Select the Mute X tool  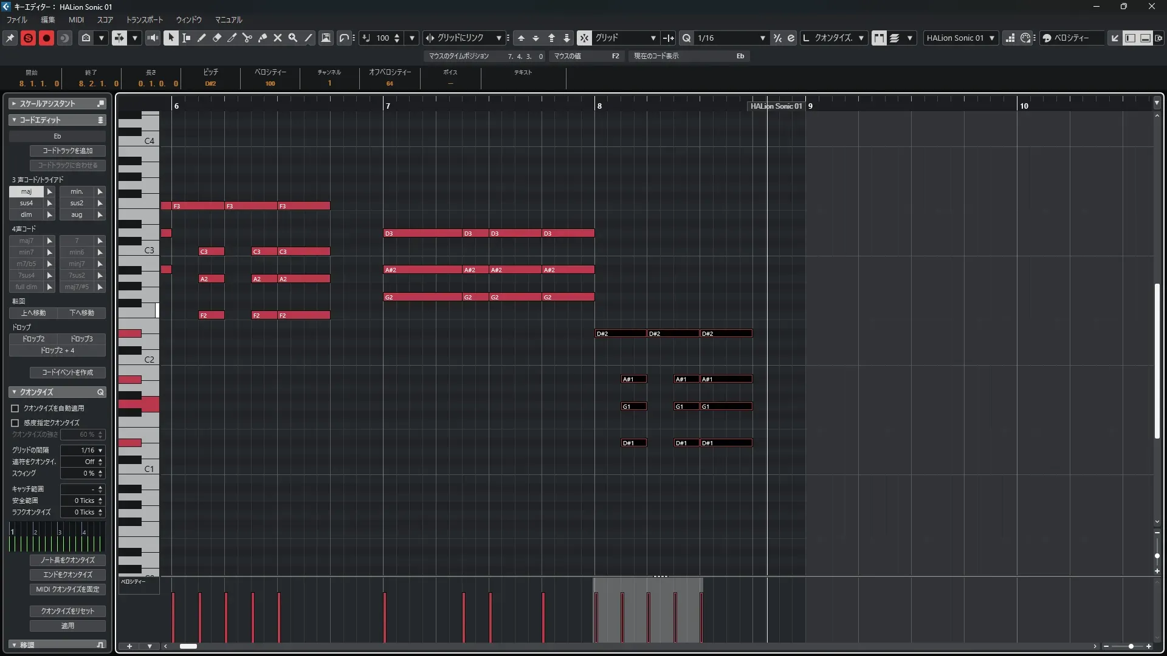point(278,38)
